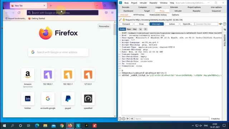Open Microsoft Edge from the taskbar
The width and height of the screenshot is (229, 129).
[x=37, y=126]
